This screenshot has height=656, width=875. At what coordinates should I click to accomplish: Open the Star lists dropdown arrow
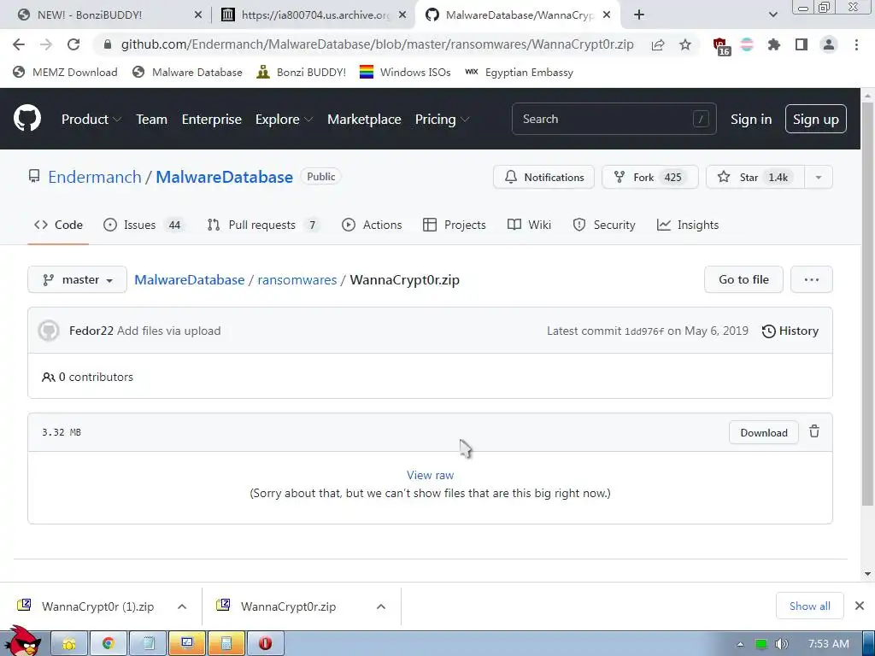tap(818, 178)
